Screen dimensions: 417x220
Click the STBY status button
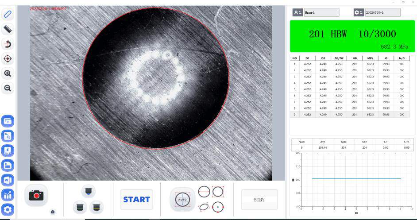[x=259, y=200]
